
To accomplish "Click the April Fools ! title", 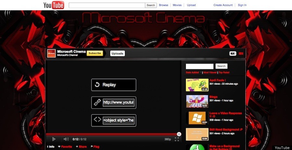I will [x=217, y=80].
